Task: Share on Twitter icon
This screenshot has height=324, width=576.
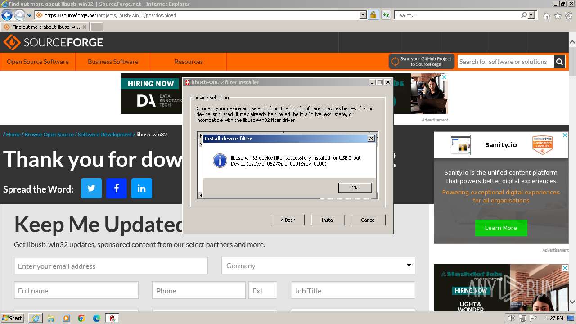Action: click(91, 188)
